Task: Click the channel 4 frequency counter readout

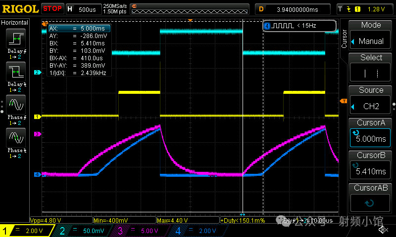Action: click(298, 26)
